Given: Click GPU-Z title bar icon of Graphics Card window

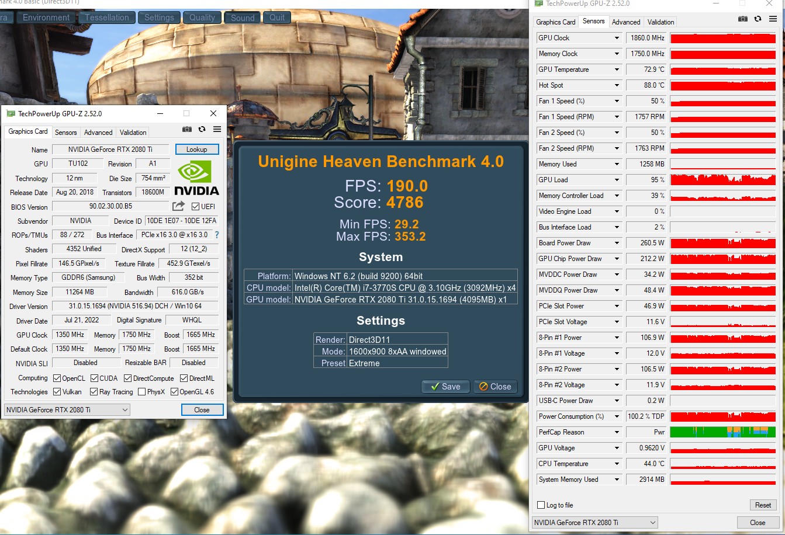Looking at the screenshot, I should click(11, 113).
